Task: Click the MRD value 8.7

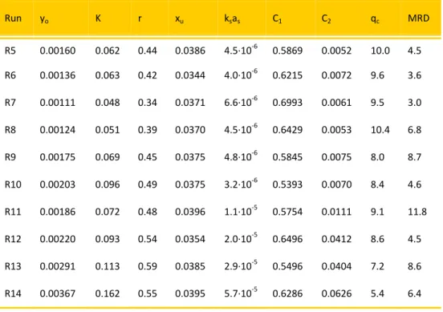Action: (x=414, y=157)
